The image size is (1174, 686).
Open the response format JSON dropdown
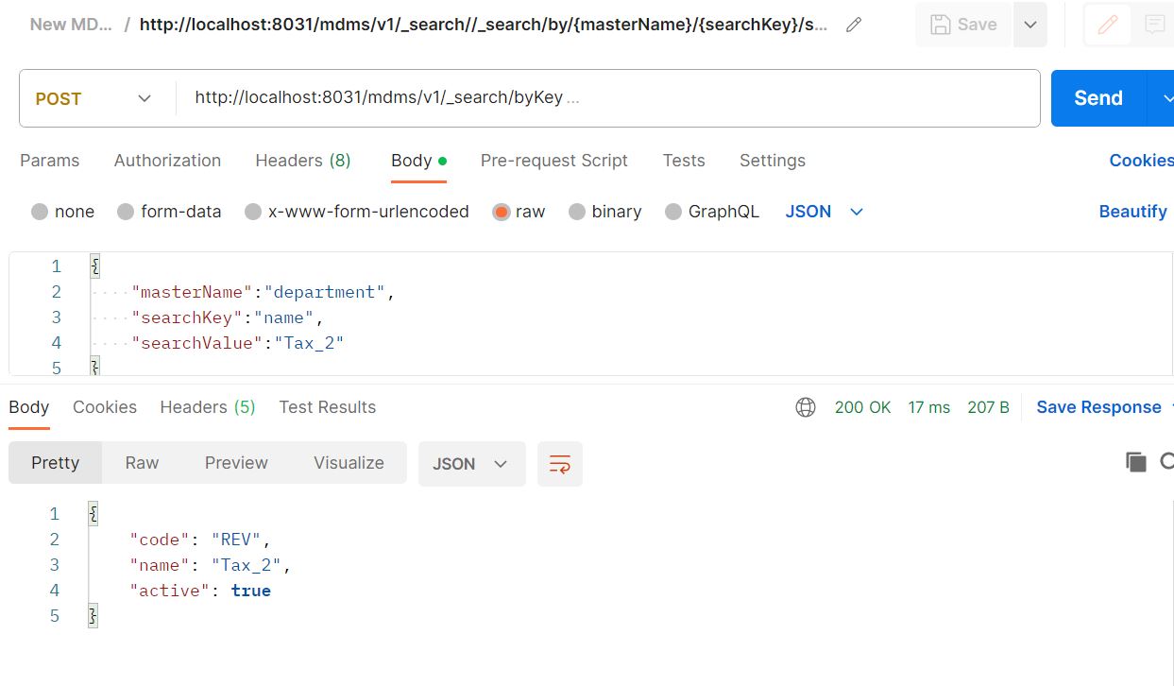click(x=471, y=463)
